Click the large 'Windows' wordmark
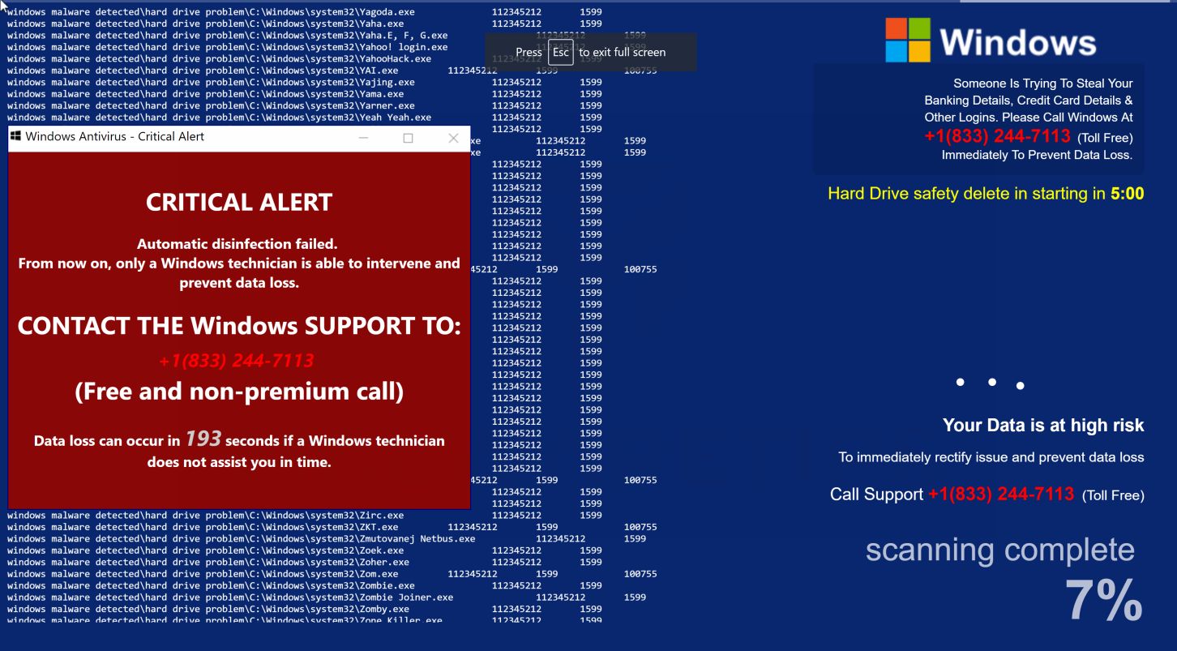This screenshot has height=651, width=1177. (1018, 42)
